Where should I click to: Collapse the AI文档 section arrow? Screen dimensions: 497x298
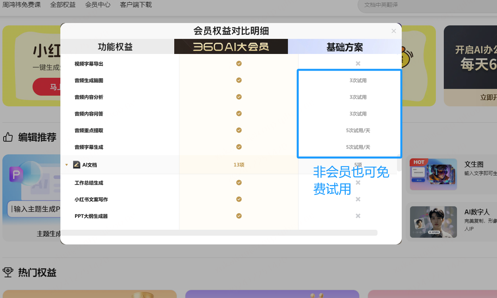(x=67, y=165)
